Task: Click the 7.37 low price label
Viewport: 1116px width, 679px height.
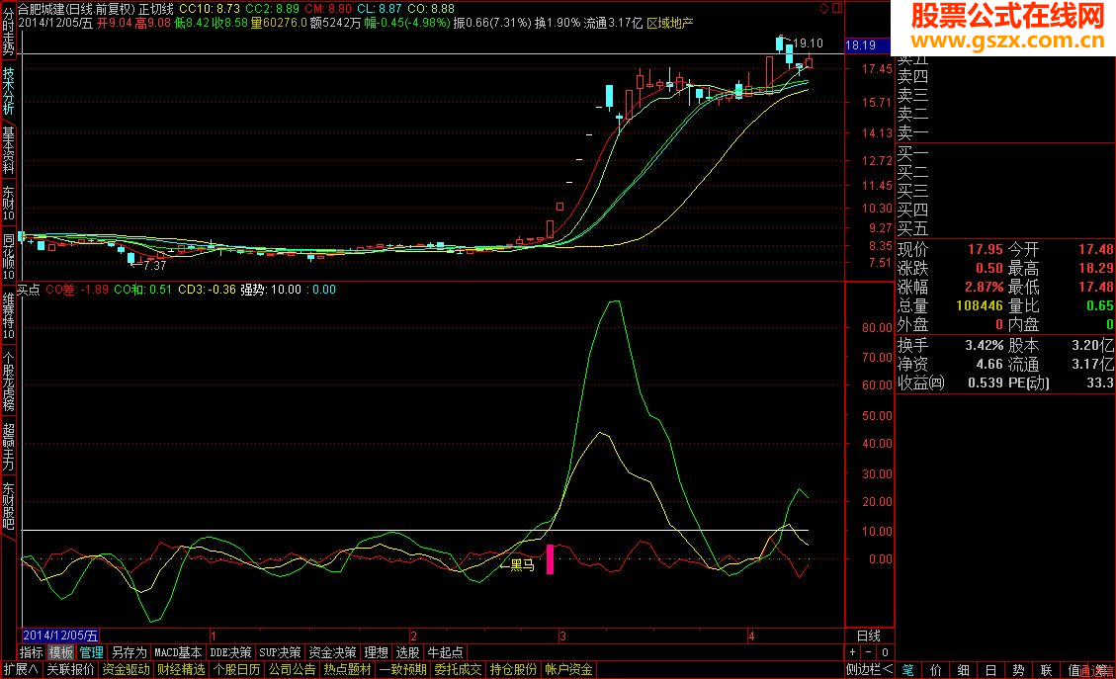Action: pos(154,266)
